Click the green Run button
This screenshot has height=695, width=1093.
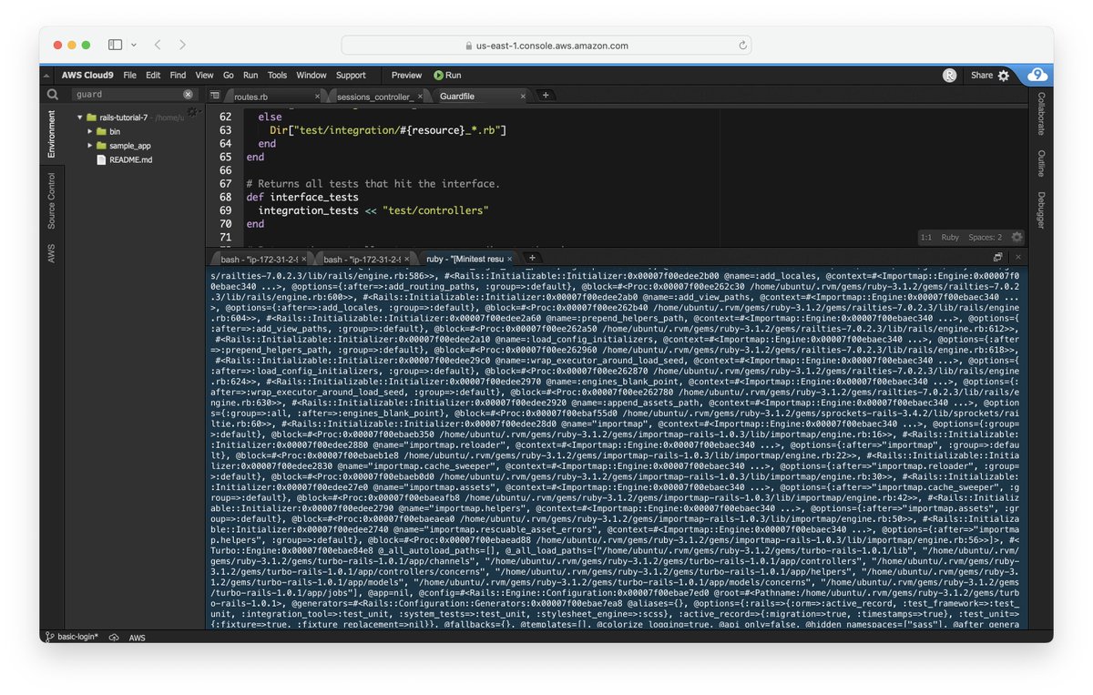point(447,76)
